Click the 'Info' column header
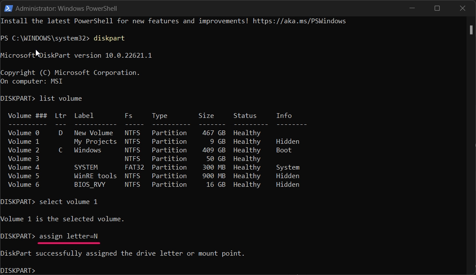Image resolution: width=476 pixels, height=275 pixels. [284, 116]
